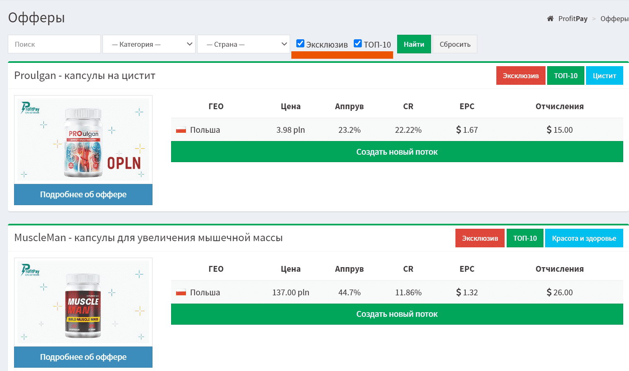Click Польша text in Proulgan row

coord(205,130)
